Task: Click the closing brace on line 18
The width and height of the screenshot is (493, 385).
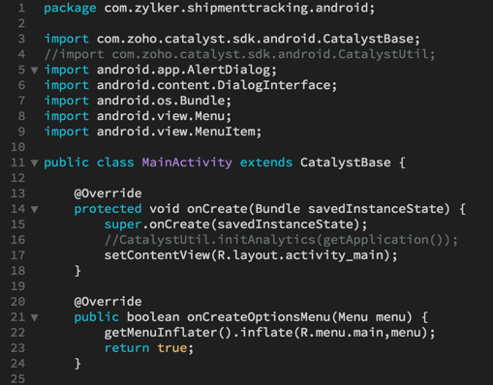Action: tap(77, 271)
